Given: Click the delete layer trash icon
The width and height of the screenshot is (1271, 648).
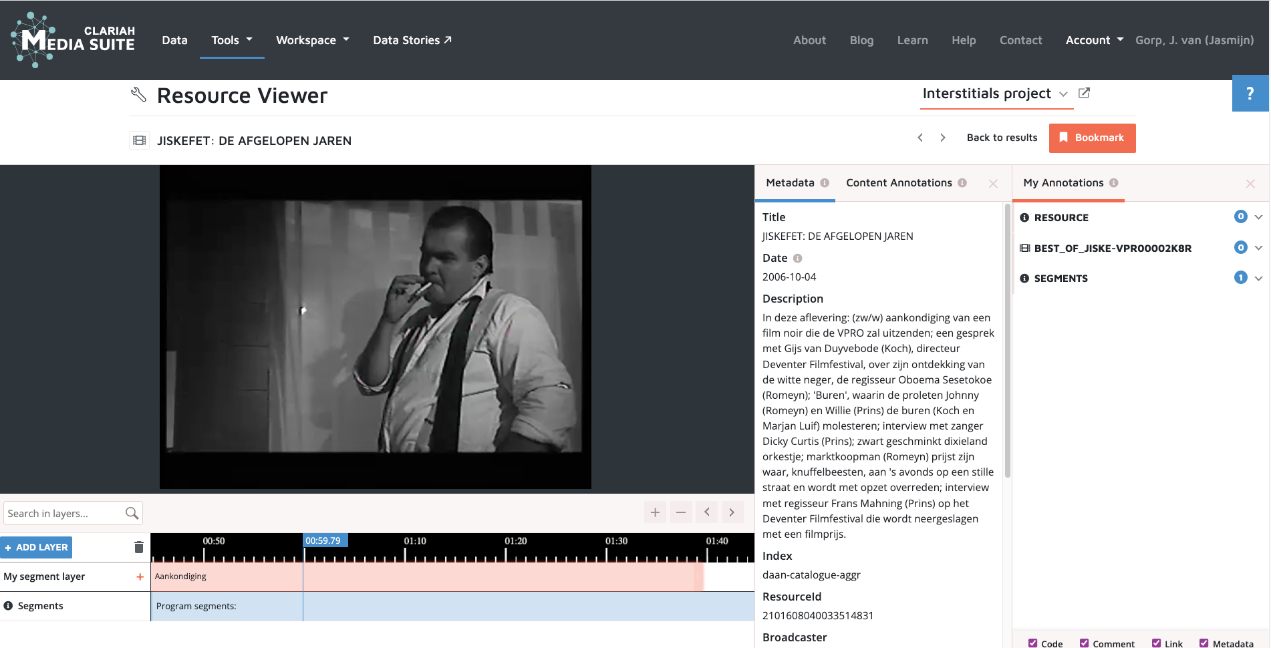Looking at the screenshot, I should tap(139, 547).
